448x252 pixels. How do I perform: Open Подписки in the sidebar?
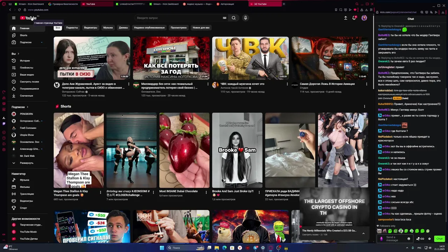pyautogui.click(x=27, y=42)
